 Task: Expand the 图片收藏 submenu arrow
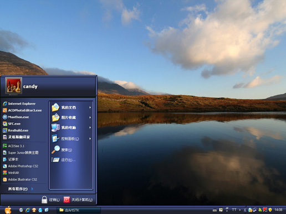[90, 117]
